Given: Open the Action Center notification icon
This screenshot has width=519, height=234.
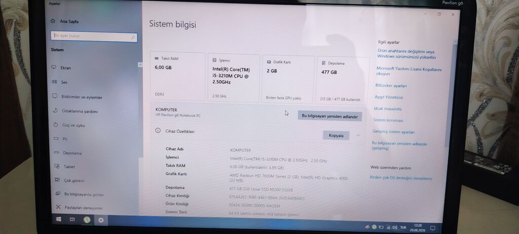Looking at the screenshot, I should [x=432, y=228].
